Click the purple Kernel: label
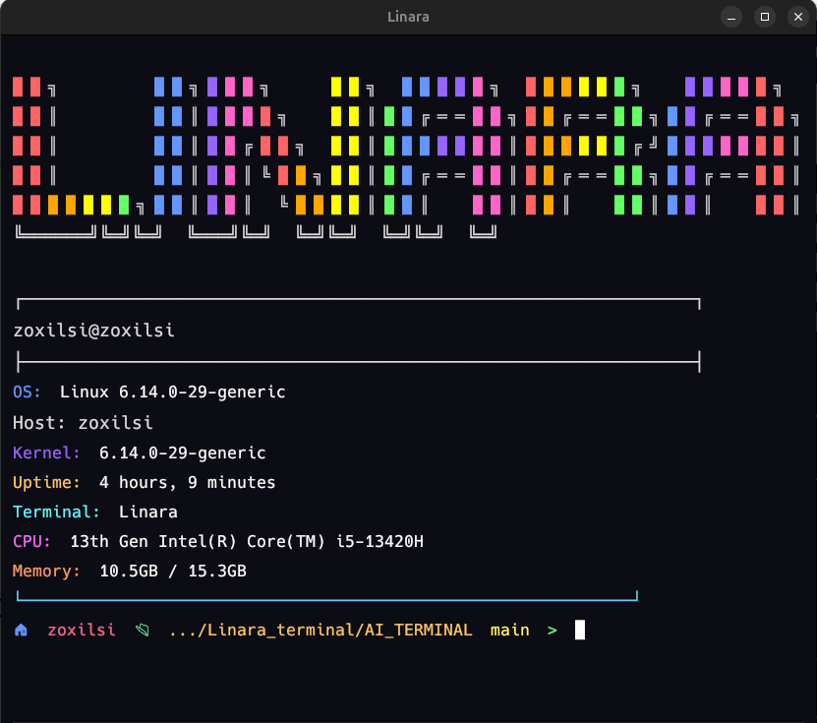The width and height of the screenshot is (817, 723). tap(46, 453)
